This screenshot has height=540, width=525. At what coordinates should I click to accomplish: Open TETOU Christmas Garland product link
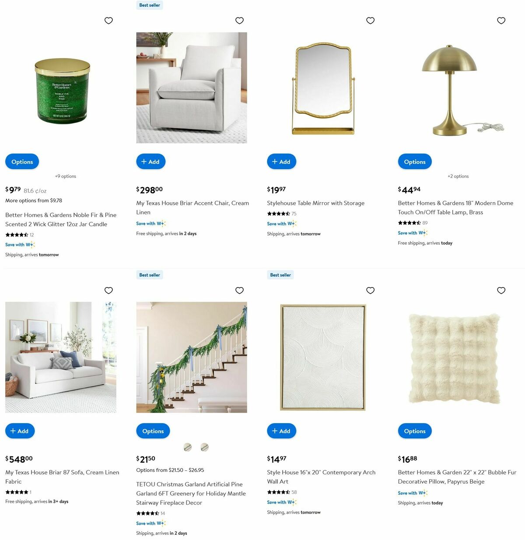(x=191, y=493)
